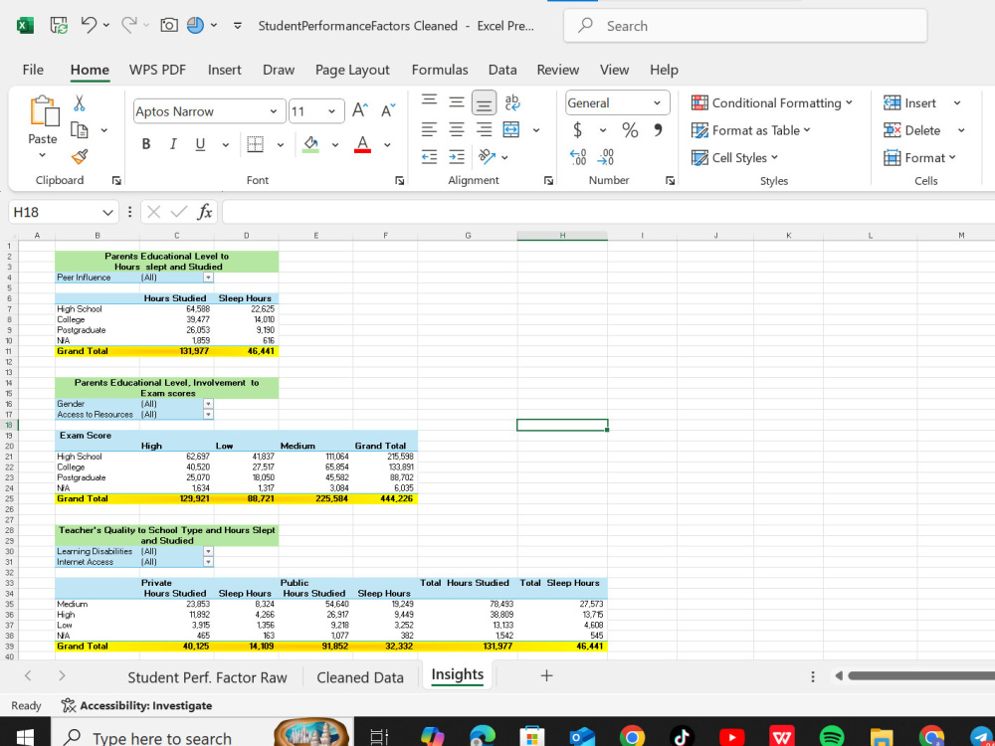Click Accessibility: Investigate in status bar
Image resolution: width=995 pixels, height=746 pixels.
136,705
